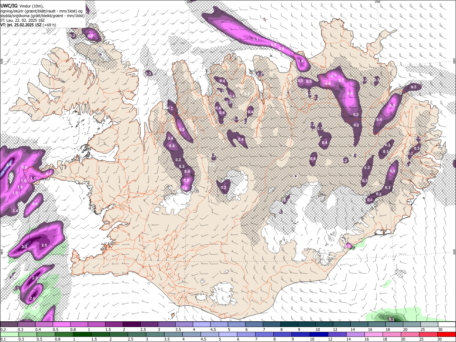Click the UWC/IG title text
Viewport: 456px width, 342px height.
(8, 6)
